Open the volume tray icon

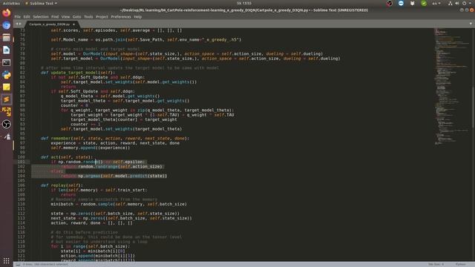(457, 3)
